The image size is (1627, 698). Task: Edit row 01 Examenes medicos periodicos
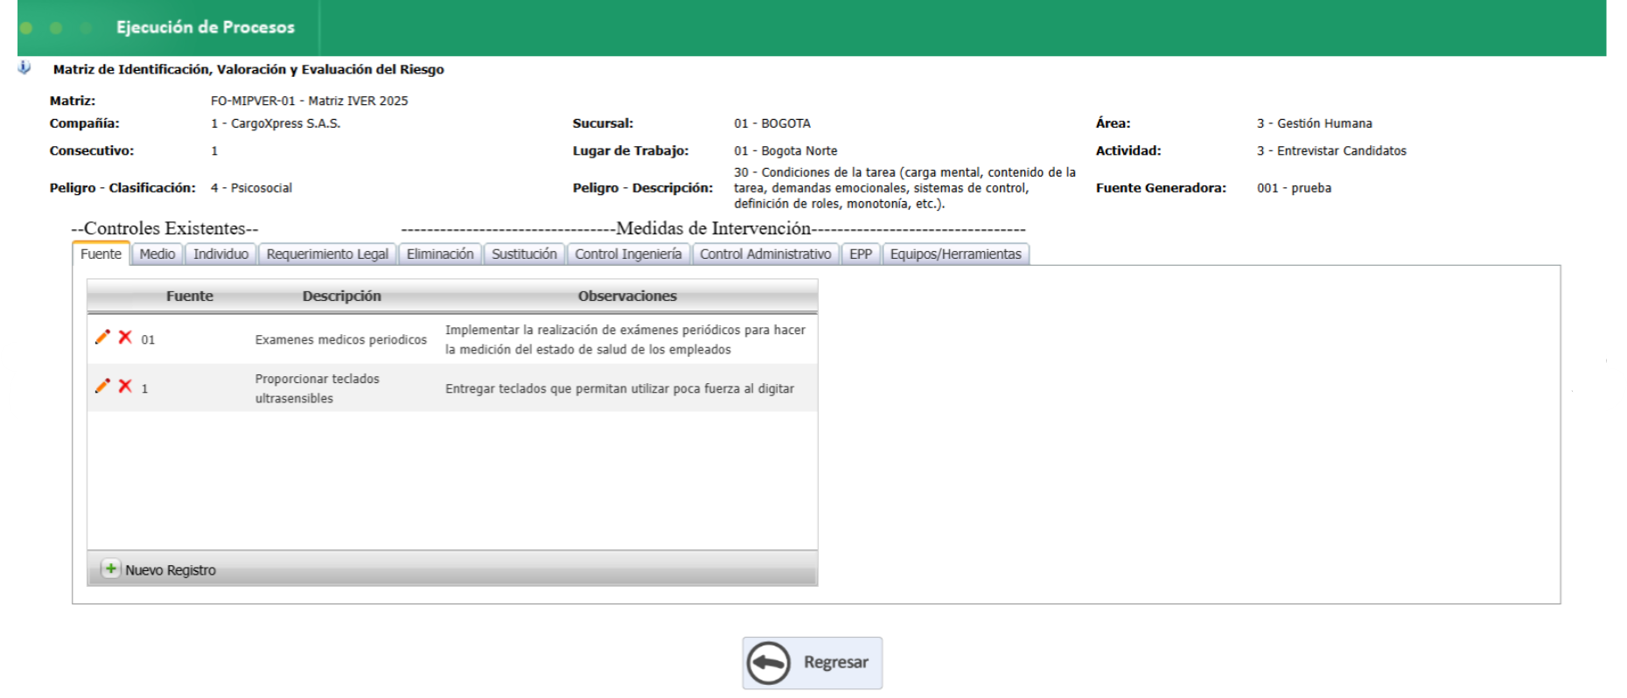pyautogui.click(x=102, y=337)
